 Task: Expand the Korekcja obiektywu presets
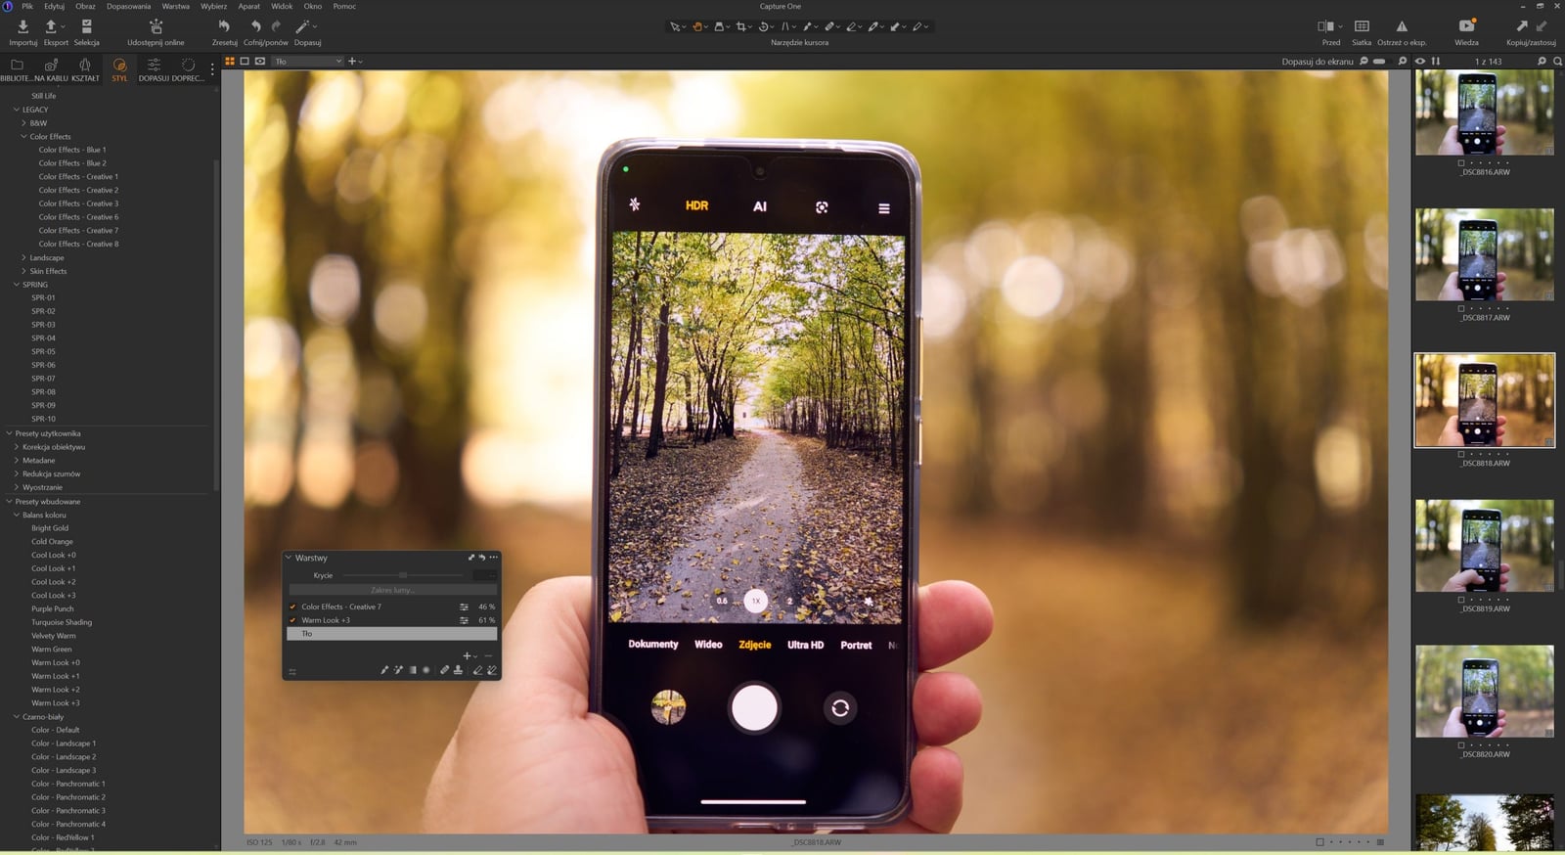(x=17, y=447)
